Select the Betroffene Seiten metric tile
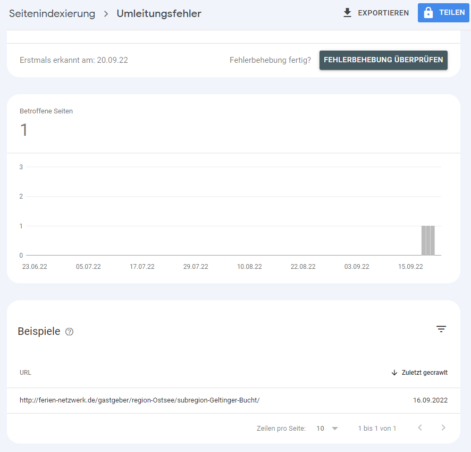Image resolution: width=471 pixels, height=452 pixels. coord(46,123)
